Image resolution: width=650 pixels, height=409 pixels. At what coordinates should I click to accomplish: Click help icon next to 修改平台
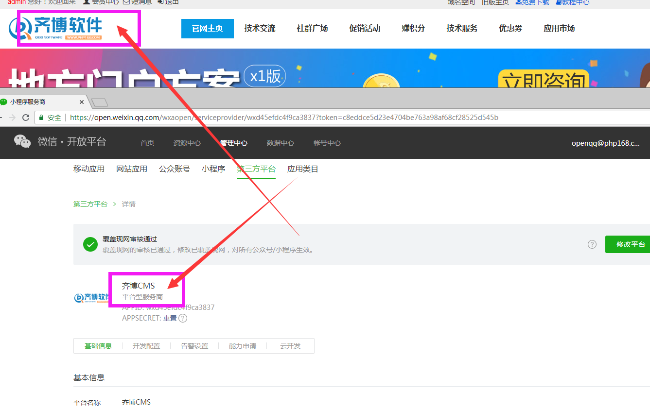(592, 244)
